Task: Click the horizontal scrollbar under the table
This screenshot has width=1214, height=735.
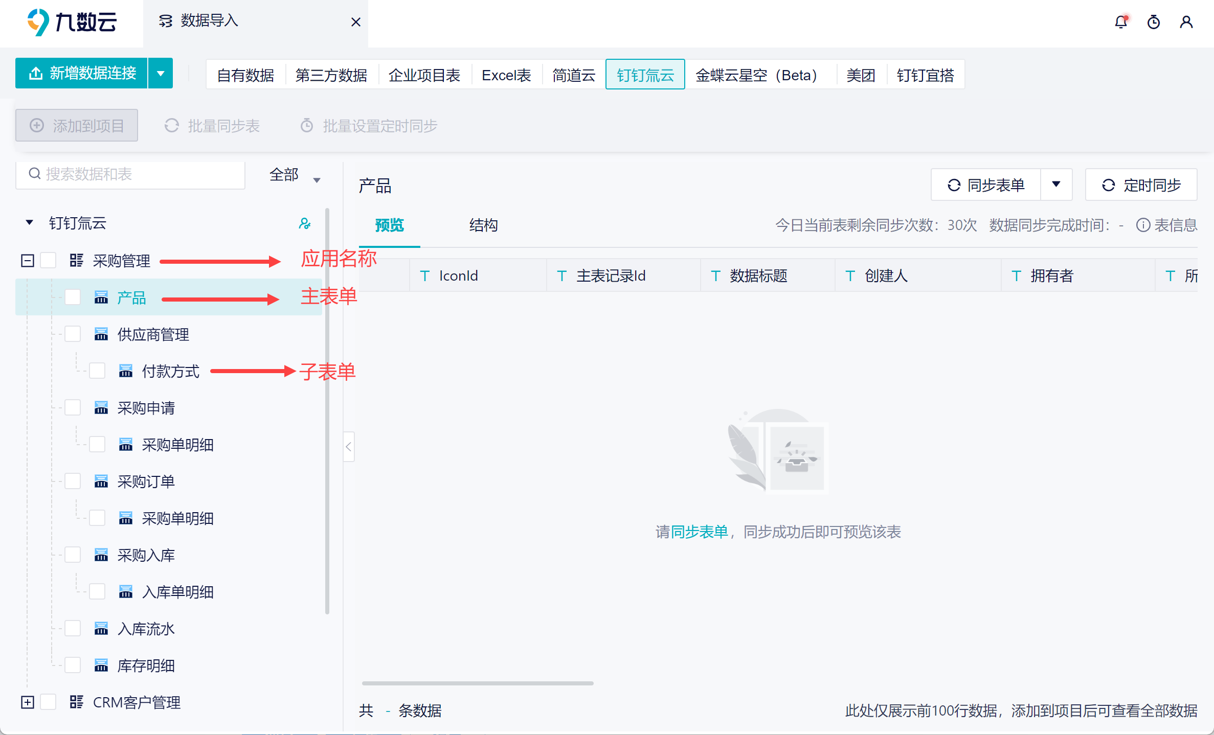Action: click(x=477, y=683)
